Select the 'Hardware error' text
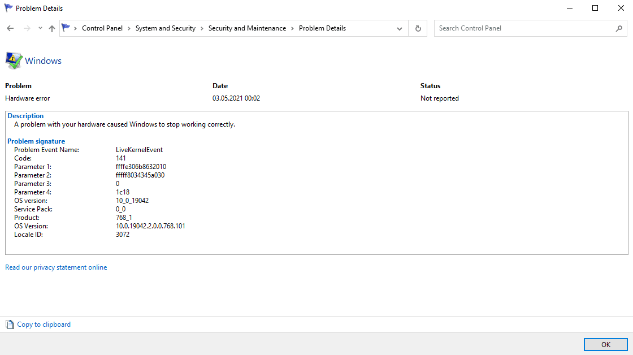Image resolution: width=633 pixels, height=355 pixels. coord(28,98)
